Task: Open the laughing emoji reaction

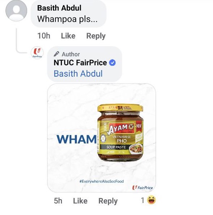Action: pyautogui.click(x=151, y=200)
